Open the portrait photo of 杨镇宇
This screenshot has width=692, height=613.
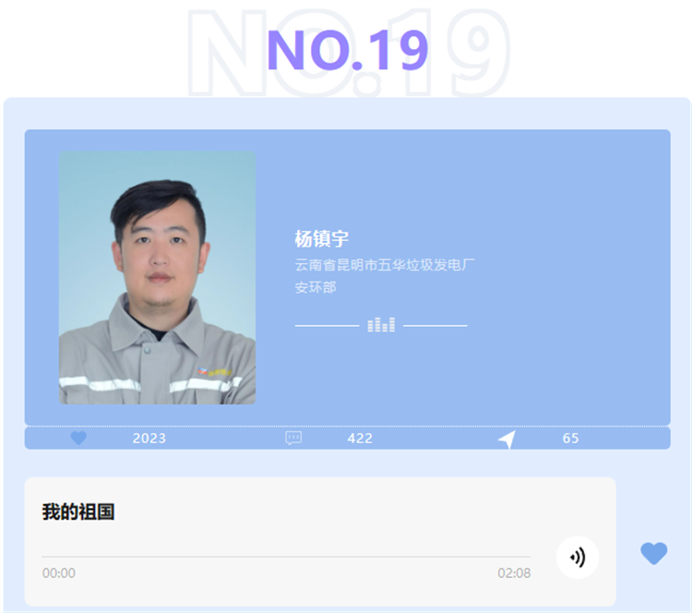pyautogui.click(x=157, y=277)
